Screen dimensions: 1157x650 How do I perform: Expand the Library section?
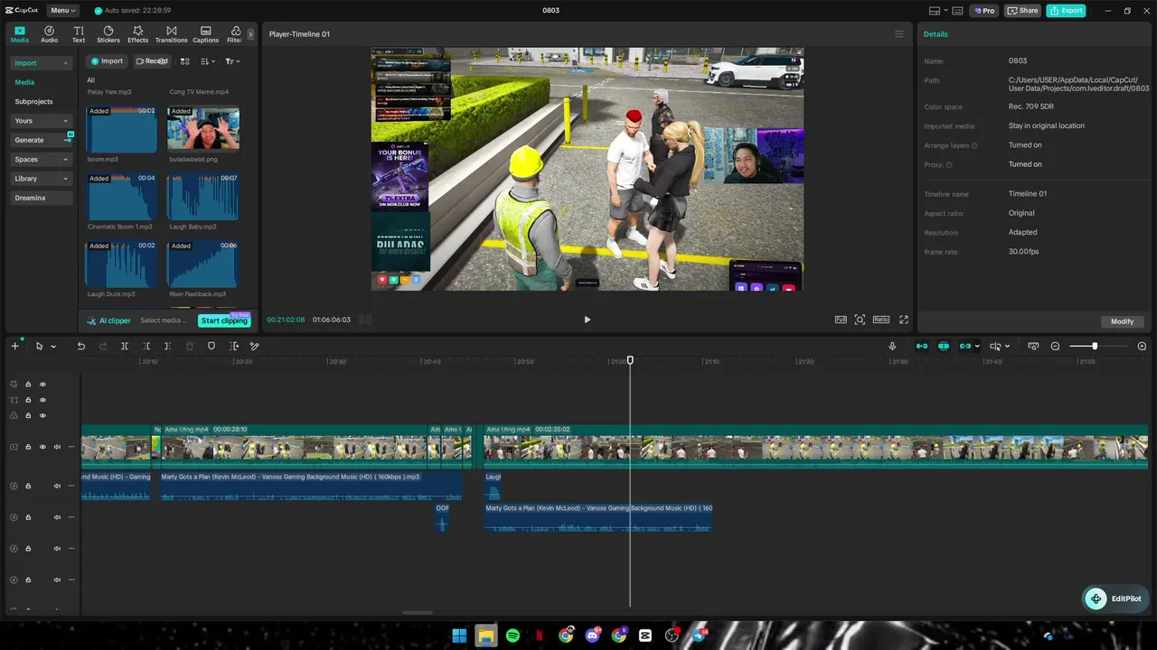(41, 179)
